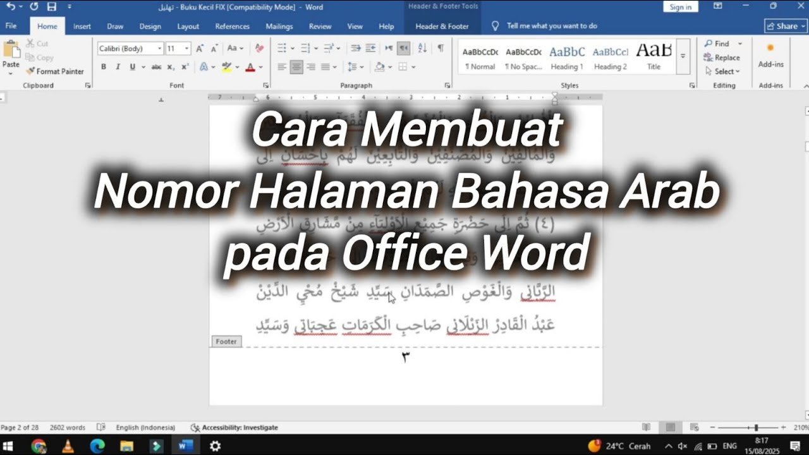Click the Sign in button

click(x=681, y=7)
